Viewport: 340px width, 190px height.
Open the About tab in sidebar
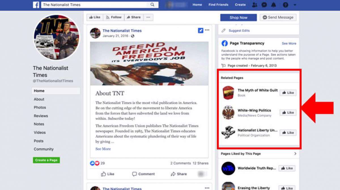pos(39,99)
